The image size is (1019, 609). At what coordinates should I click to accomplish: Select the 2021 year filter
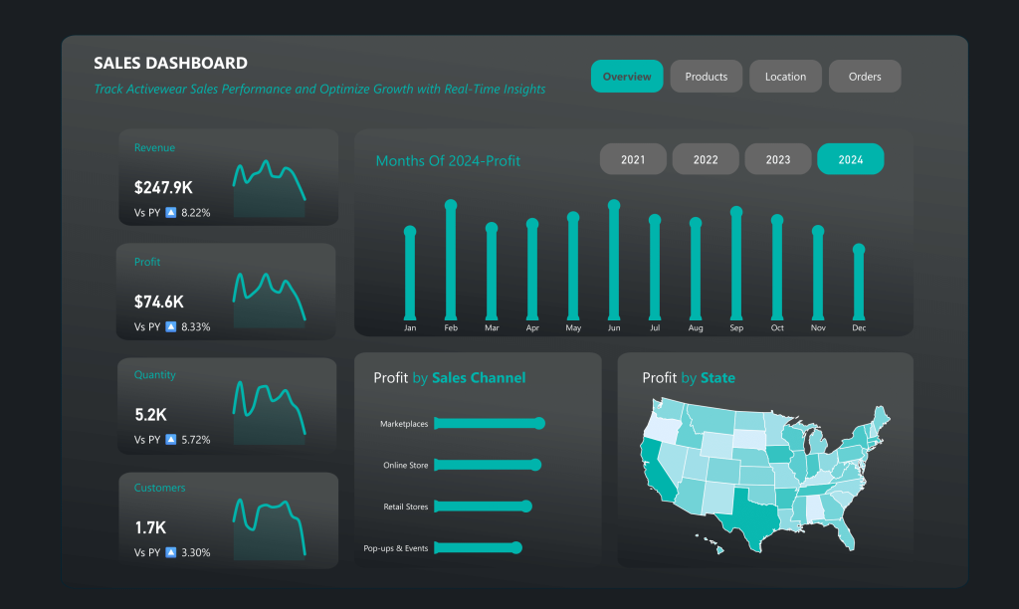pos(633,159)
